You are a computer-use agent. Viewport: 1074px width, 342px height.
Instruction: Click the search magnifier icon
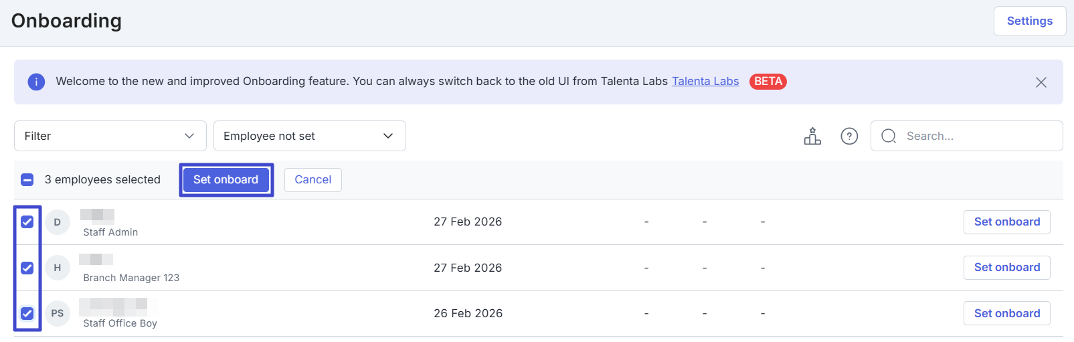[889, 137]
